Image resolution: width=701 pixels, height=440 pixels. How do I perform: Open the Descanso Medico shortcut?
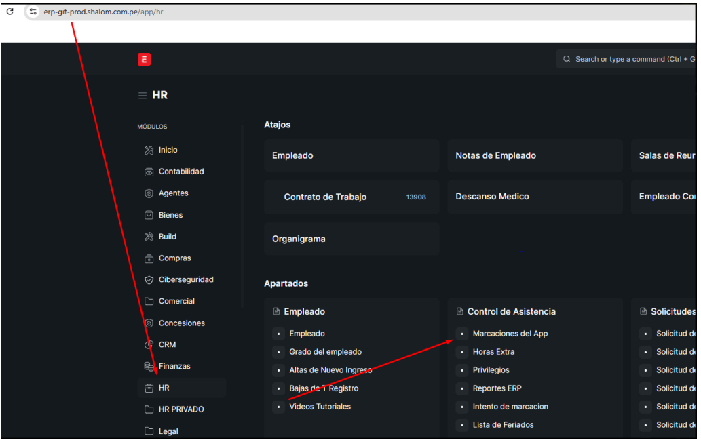pyautogui.click(x=492, y=197)
